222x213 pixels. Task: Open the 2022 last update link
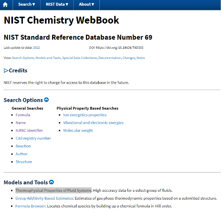pos(36,48)
